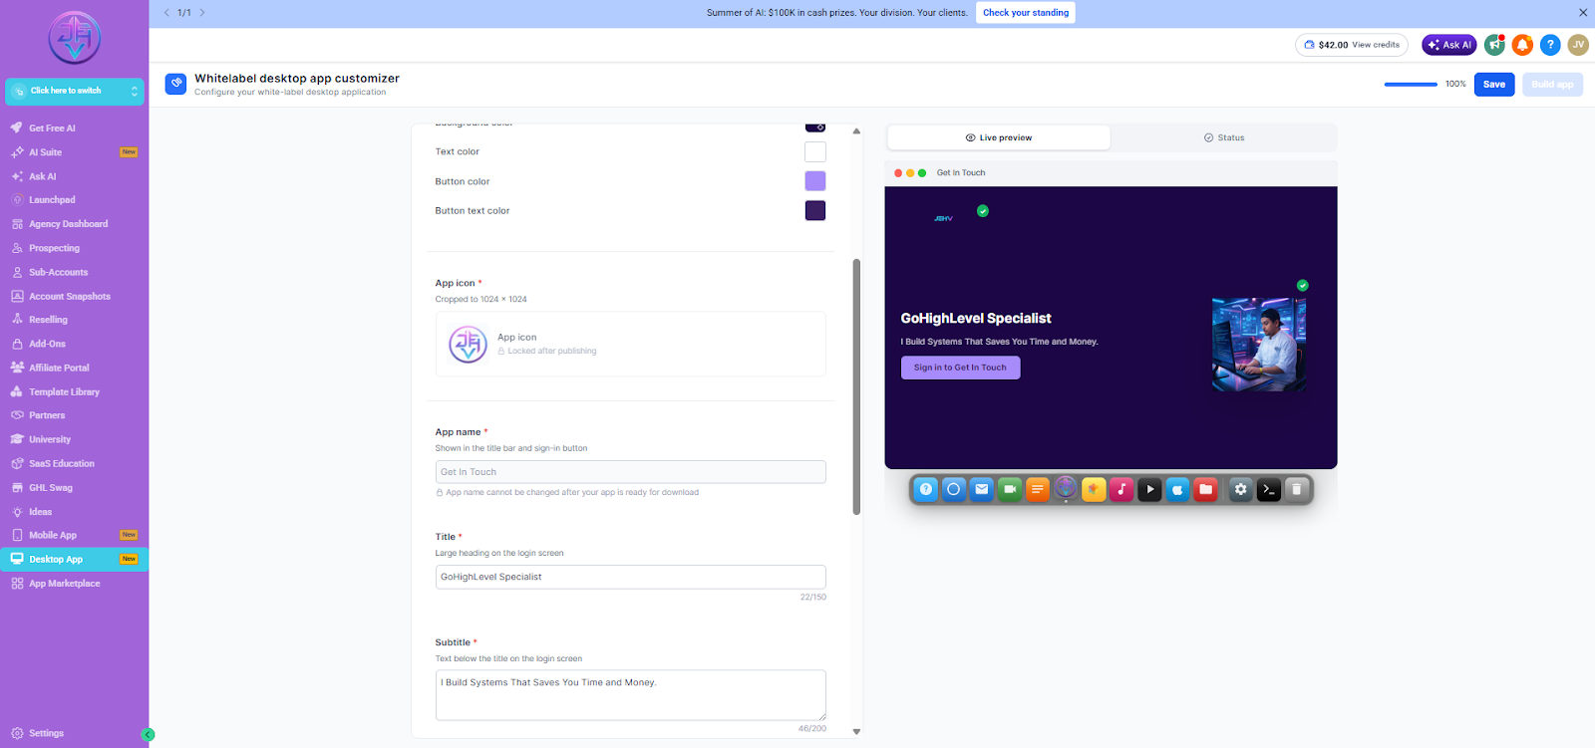The height and width of the screenshot is (748, 1595).
Task: Switch to the Status tab
Action: pyautogui.click(x=1224, y=137)
